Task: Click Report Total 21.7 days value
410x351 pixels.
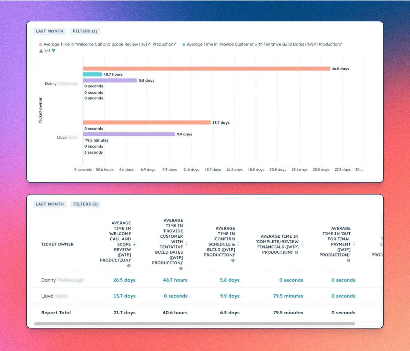Action: [x=125, y=313]
